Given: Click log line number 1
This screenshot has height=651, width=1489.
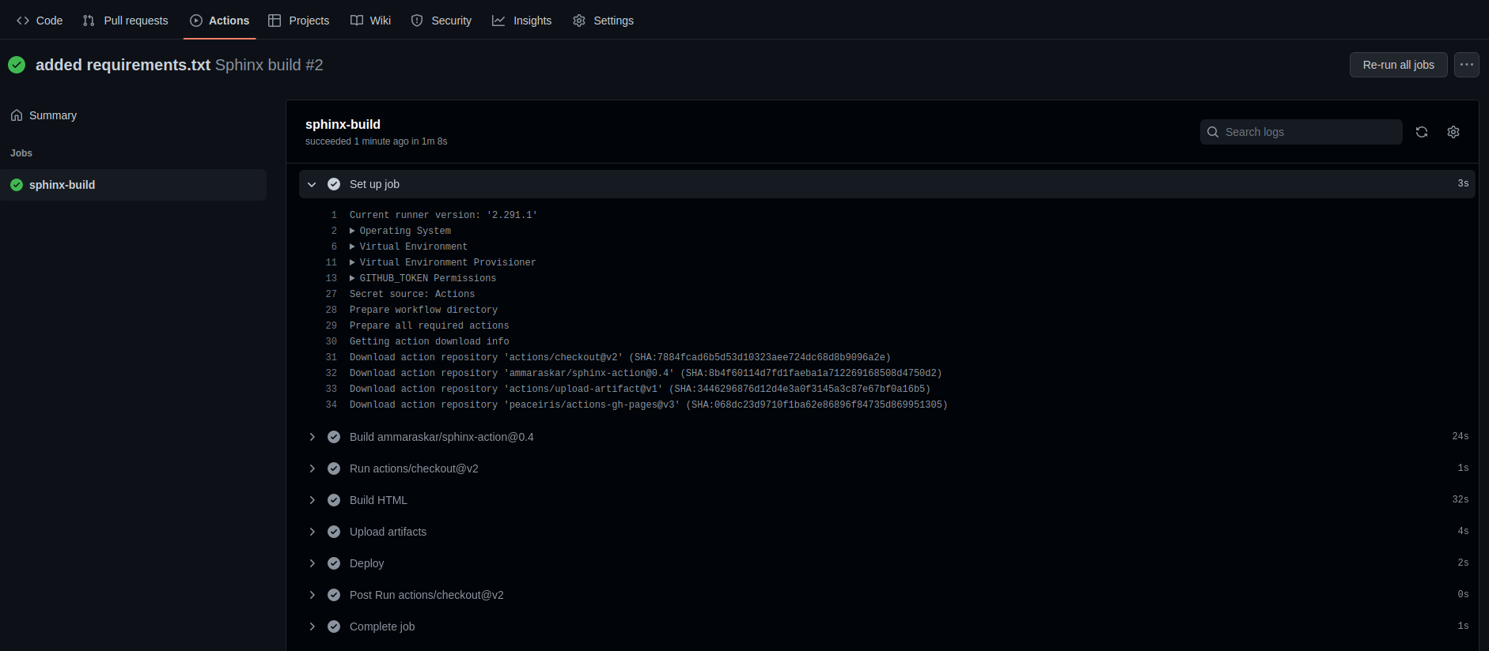Looking at the screenshot, I should 334,215.
